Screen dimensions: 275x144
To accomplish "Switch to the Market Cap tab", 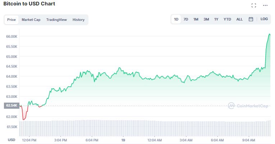I will 31,20.
